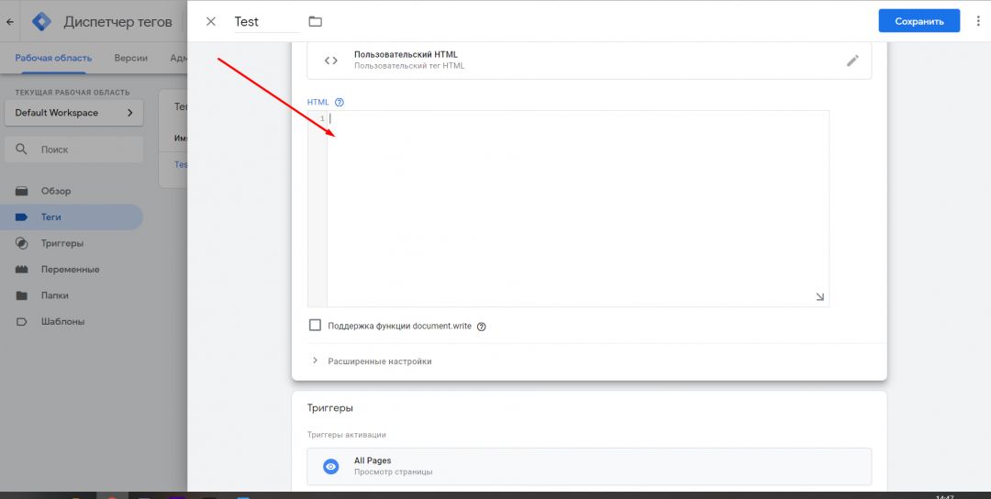Open the folder icon next to tag name
The width and height of the screenshot is (991, 499).
pos(315,21)
